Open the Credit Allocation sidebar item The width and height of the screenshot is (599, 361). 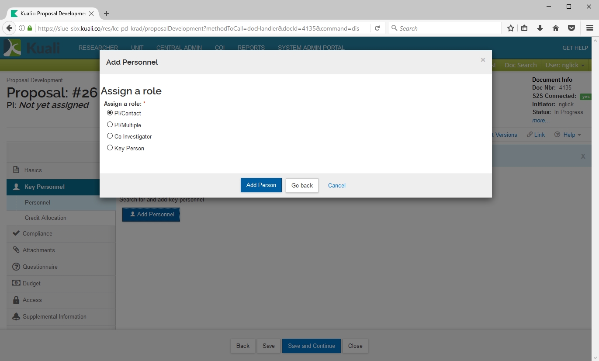[x=45, y=218]
